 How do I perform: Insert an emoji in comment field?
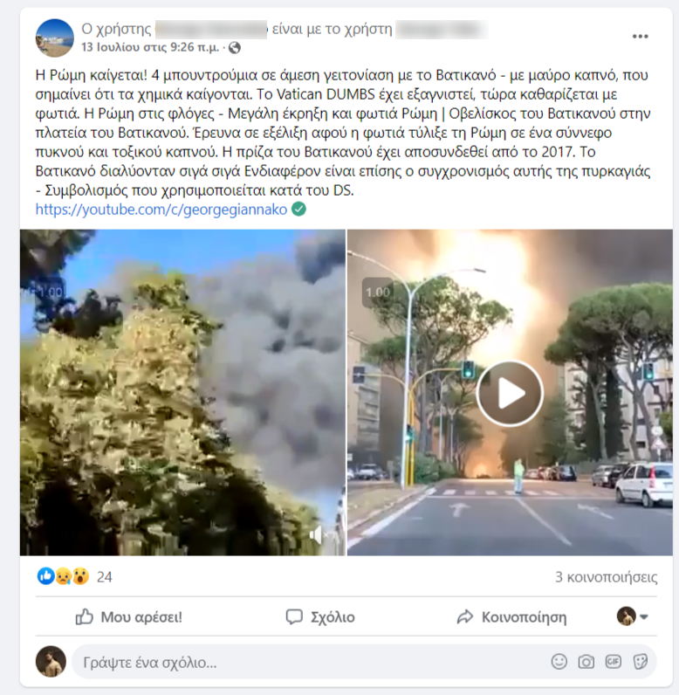[x=559, y=662]
